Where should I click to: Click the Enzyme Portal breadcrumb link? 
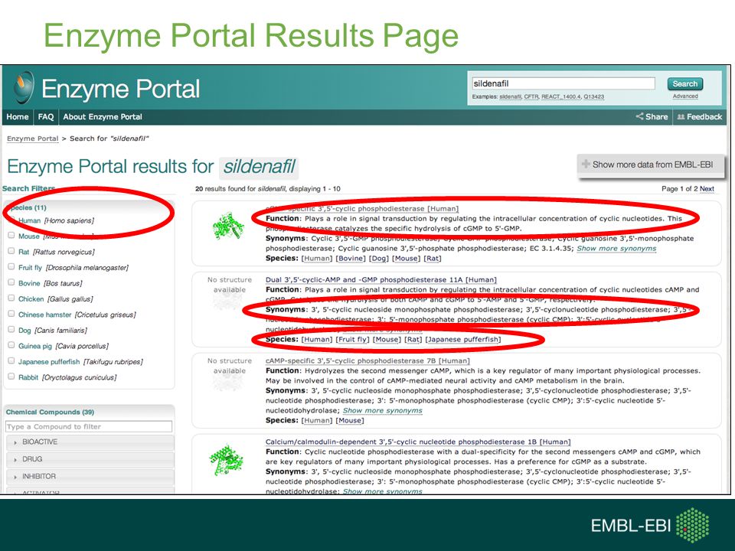click(x=33, y=139)
